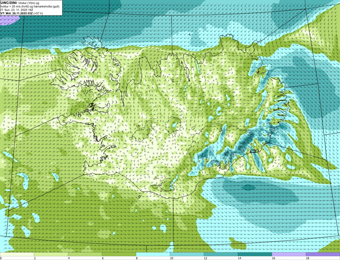The image size is (340, 260).
Task: Click the 0–2 m/s pale yellow legend swatch
Action: pos(17,254)
